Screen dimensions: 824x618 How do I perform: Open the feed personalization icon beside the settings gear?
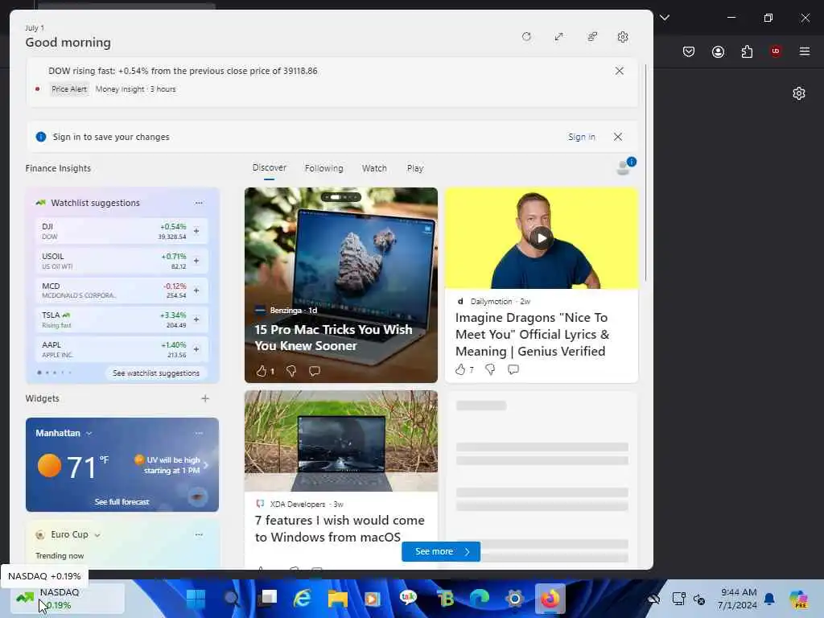592,37
